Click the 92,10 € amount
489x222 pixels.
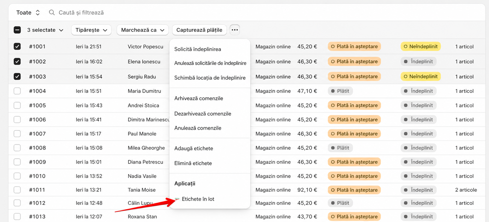coord(307,190)
